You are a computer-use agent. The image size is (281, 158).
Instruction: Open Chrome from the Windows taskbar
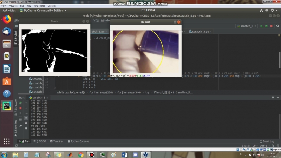point(81,155)
